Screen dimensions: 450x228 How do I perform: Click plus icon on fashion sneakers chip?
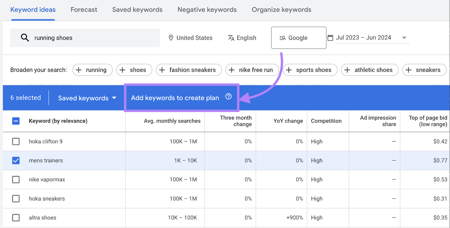coord(162,70)
